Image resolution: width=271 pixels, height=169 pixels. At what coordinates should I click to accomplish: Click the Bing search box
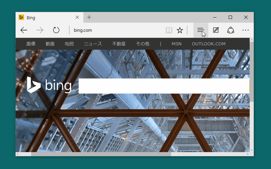(164, 86)
